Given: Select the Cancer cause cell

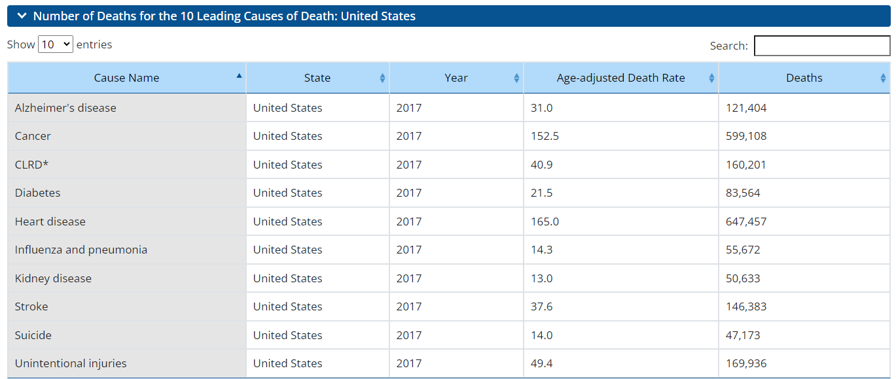Looking at the screenshot, I should 127,136.
